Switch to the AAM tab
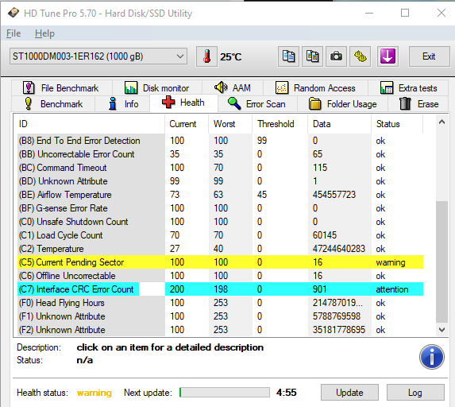The height and width of the screenshot is (407, 455). [x=233, y=87]
